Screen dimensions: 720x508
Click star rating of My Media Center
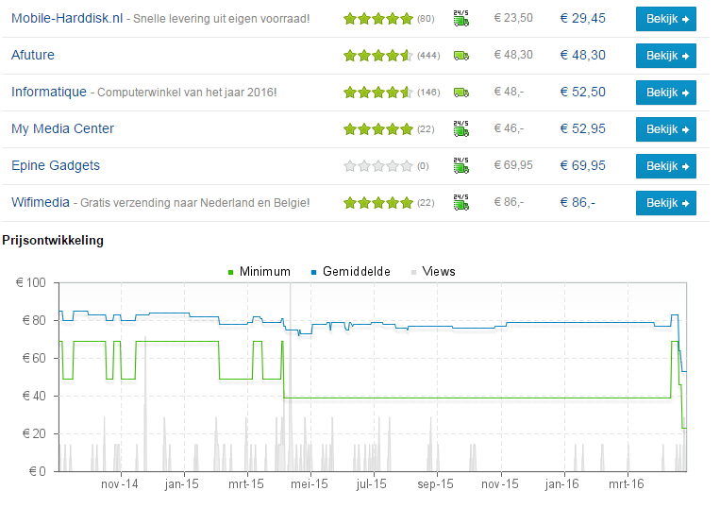click(378, 129)
